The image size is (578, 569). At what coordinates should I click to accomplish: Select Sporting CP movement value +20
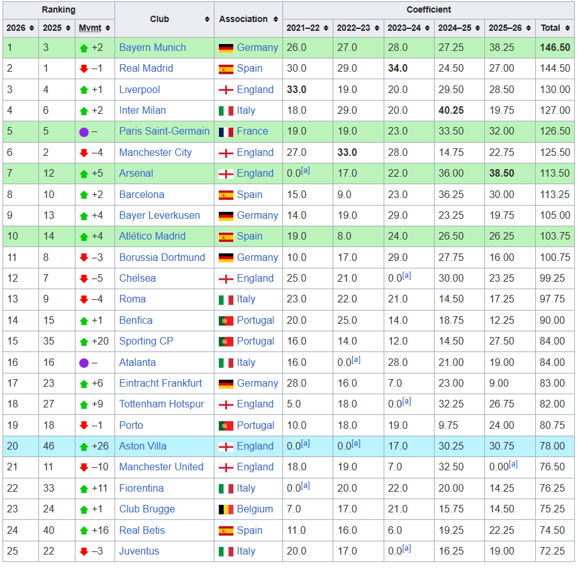click(100, 341)
